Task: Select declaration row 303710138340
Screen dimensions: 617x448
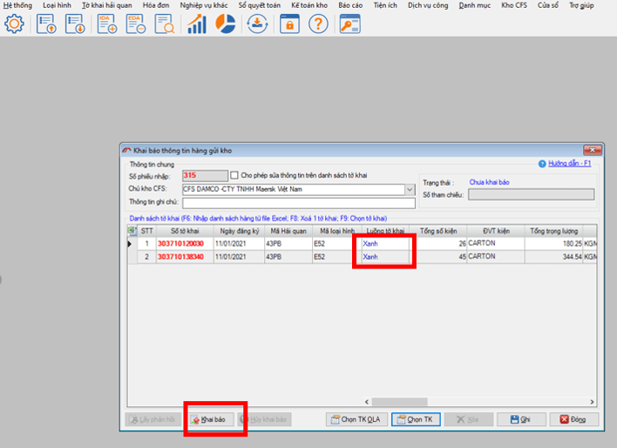Action: [x=180, y=257]
